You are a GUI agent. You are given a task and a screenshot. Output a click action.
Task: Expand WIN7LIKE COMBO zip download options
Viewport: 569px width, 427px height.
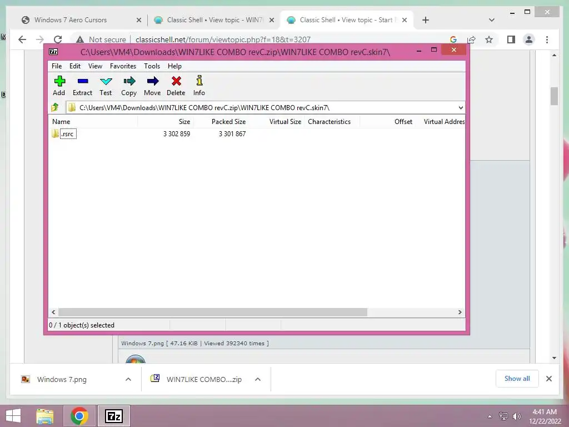click(x=258, y=379)
